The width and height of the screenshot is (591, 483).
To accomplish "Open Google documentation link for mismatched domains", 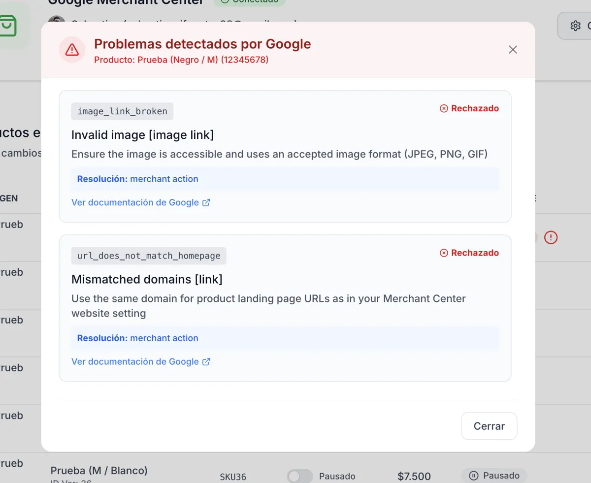I will point(135,361).
